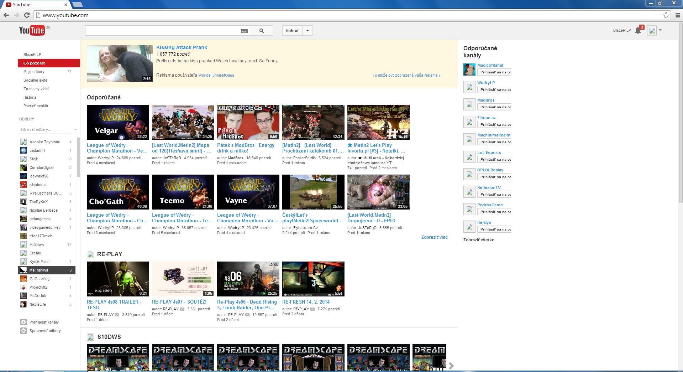Click the Filtrovať odbery input field
This screenshot has height=372, width=683.
pos(45,129)
